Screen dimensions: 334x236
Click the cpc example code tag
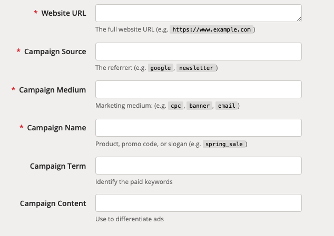coord(176,106)
